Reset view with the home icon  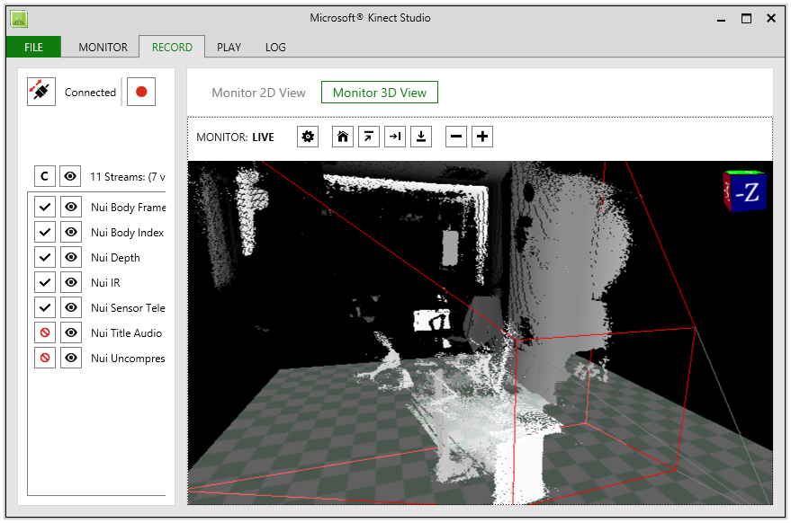[343, 137]
